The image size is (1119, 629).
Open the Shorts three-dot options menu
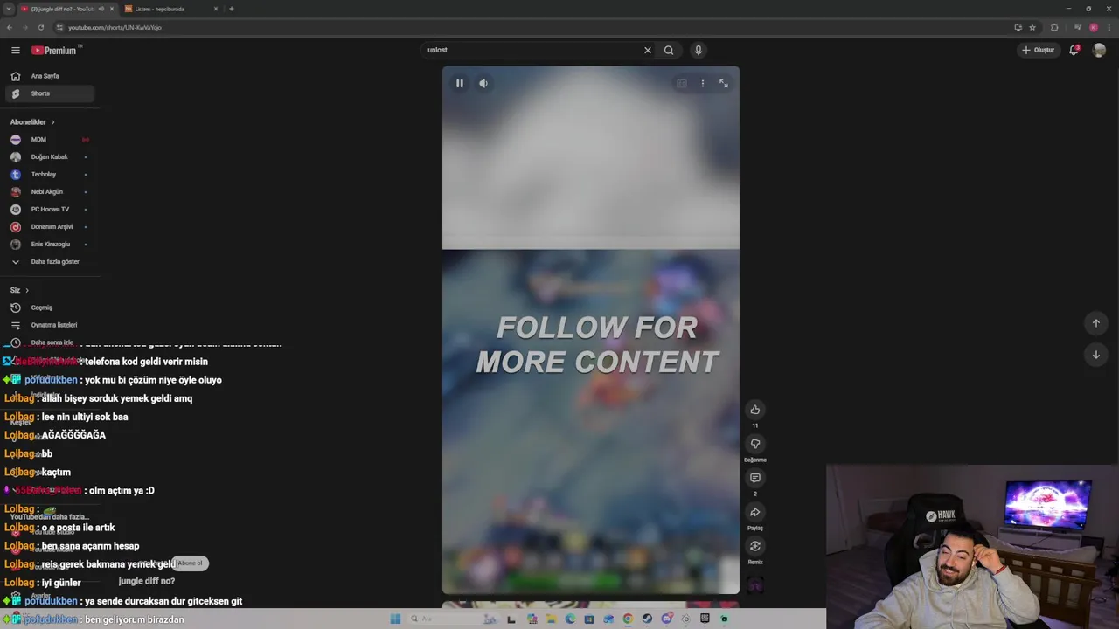(x=702, y=83)
